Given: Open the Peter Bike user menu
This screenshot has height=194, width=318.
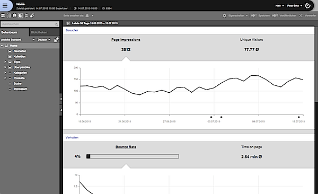Looking at the screenshot, I should 295,6.
